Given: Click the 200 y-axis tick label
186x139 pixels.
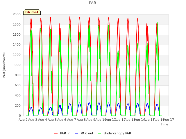Looking at the screenshot, I should (18, 105).
